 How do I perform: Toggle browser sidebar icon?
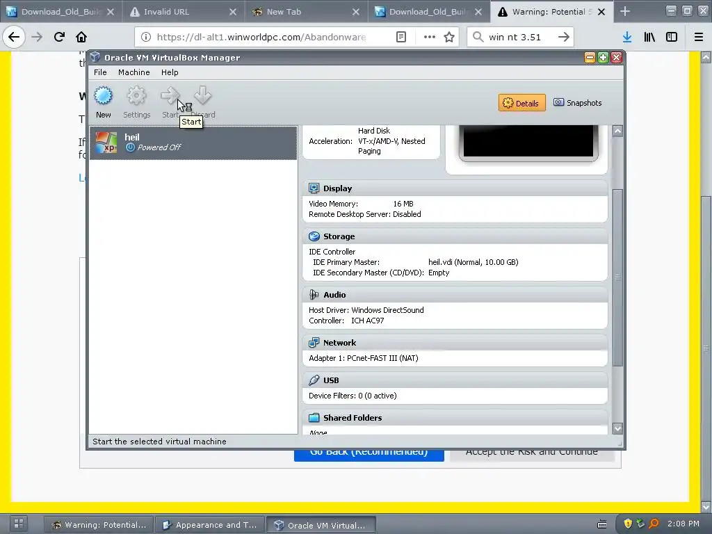pos(672,37)
